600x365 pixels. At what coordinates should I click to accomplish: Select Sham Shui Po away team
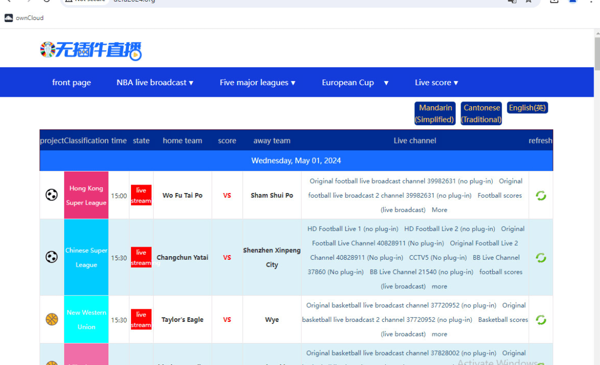click(x=272, y=195)
